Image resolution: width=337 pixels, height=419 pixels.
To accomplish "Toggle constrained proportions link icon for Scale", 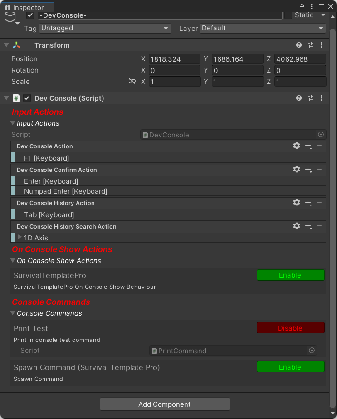I will pos(132,82).
